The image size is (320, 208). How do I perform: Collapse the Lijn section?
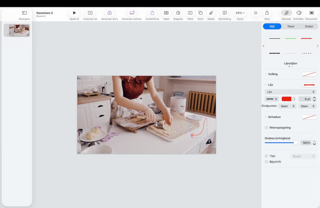pos(266,85)
